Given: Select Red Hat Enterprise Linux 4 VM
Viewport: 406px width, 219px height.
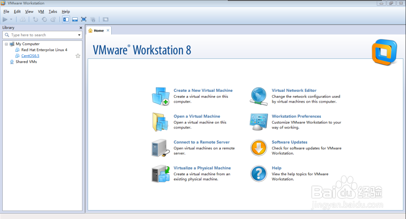Looking at the screenshot, I should (x=44, y=50).
